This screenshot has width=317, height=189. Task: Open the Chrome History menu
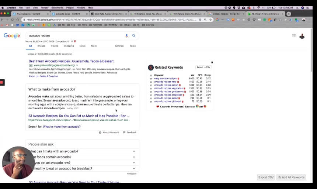[45, 8]
